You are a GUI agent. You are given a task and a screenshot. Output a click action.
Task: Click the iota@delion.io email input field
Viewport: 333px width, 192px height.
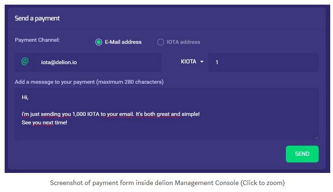tap(98, 62)
